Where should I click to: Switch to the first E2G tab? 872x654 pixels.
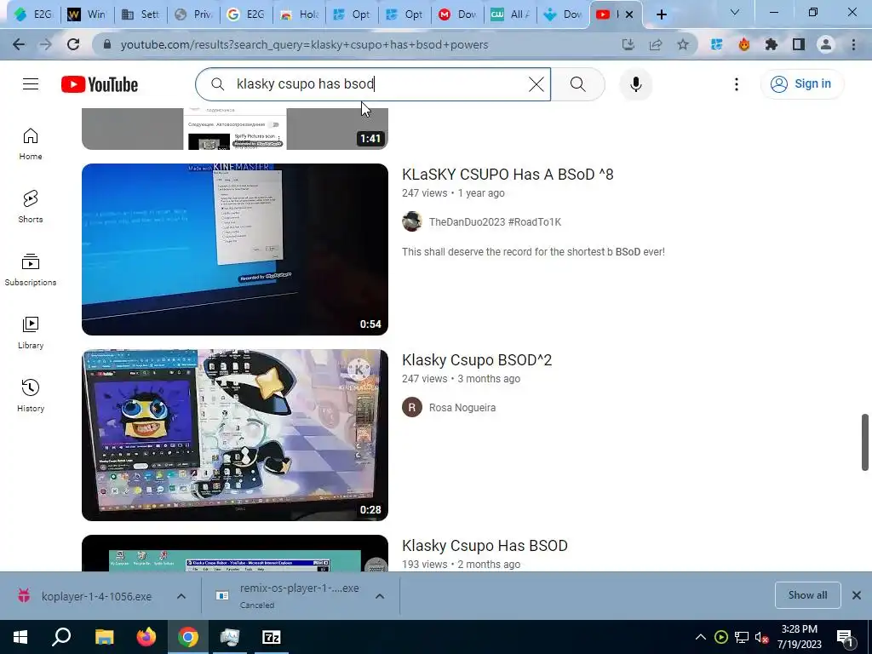click(x=33, y=14)
